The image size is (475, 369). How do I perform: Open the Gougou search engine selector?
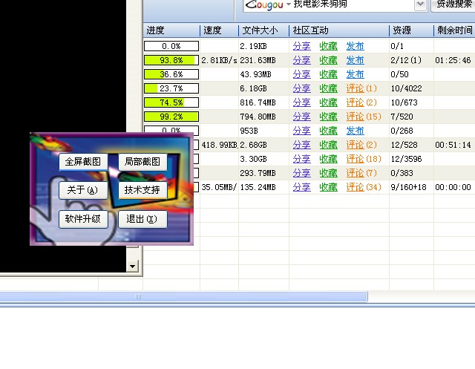tap(268, 4)
